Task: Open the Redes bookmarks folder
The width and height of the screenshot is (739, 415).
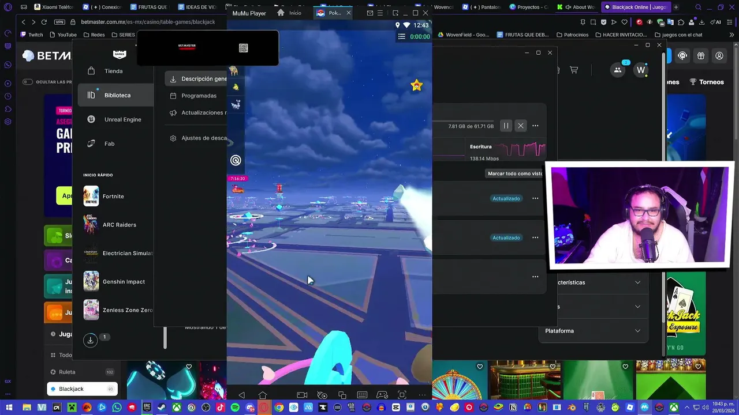Action: pos(94,35)
